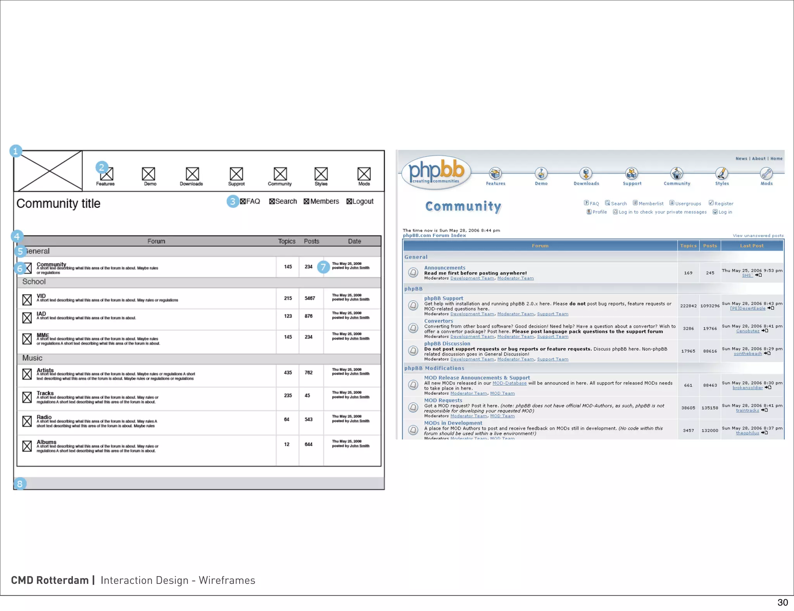The image size is (794, 611).
Task: Open the Community icon in phpBB header
Action: pyautogui.click(x=677, y=173)
